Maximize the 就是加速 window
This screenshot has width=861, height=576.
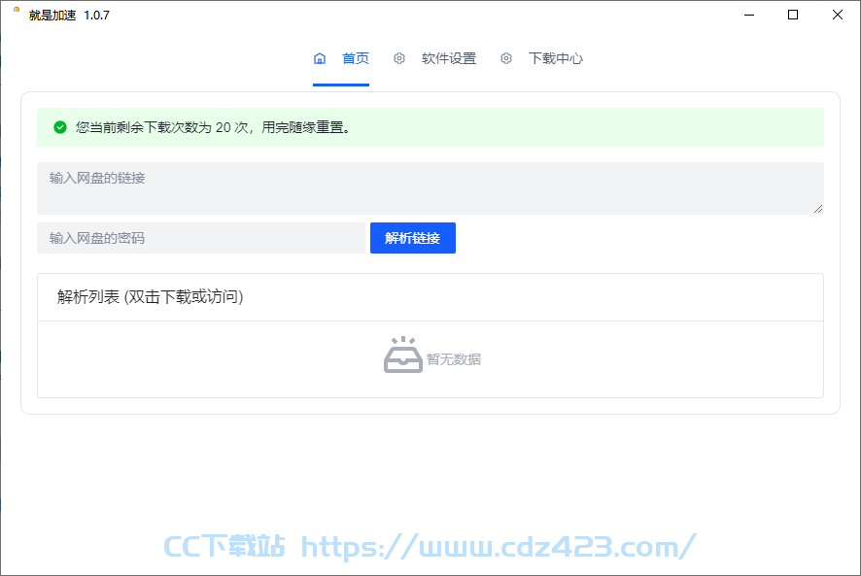point(793,15)
